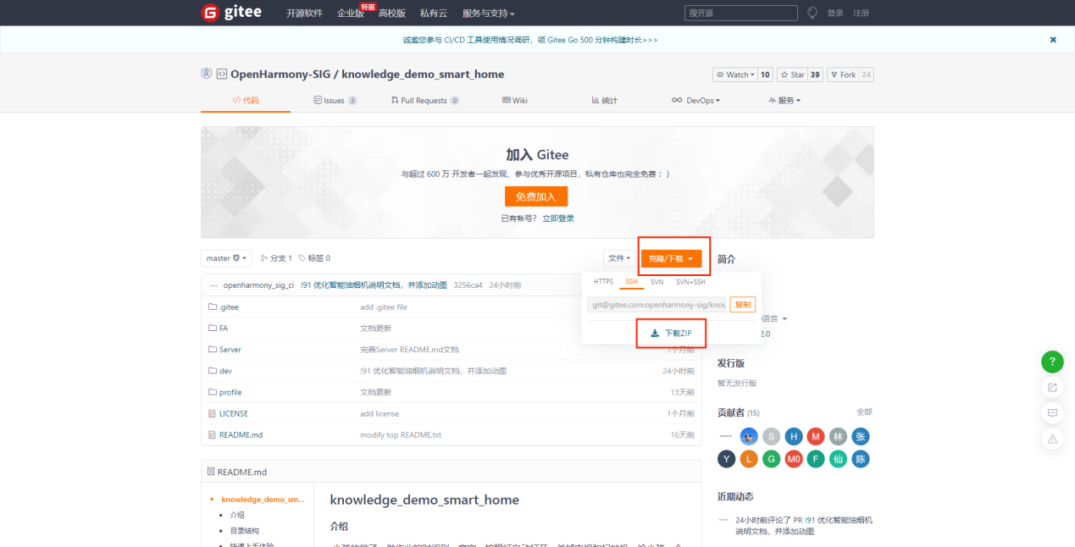Open contributor avatar labeled S

771,436
